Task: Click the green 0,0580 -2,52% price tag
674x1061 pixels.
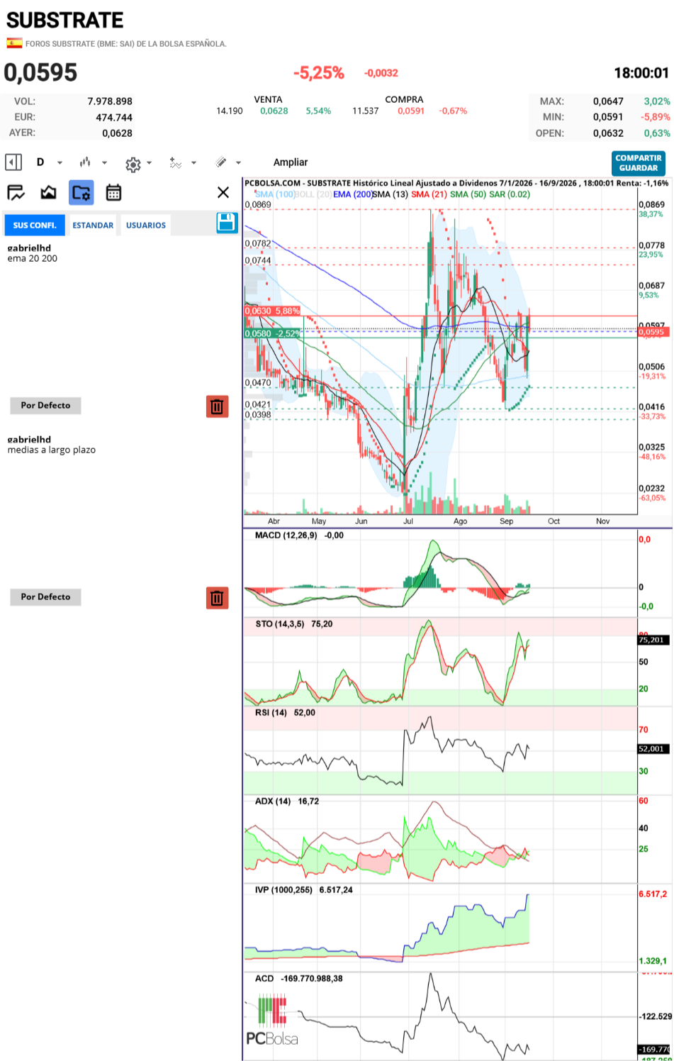Action: [x=272, y=333]
